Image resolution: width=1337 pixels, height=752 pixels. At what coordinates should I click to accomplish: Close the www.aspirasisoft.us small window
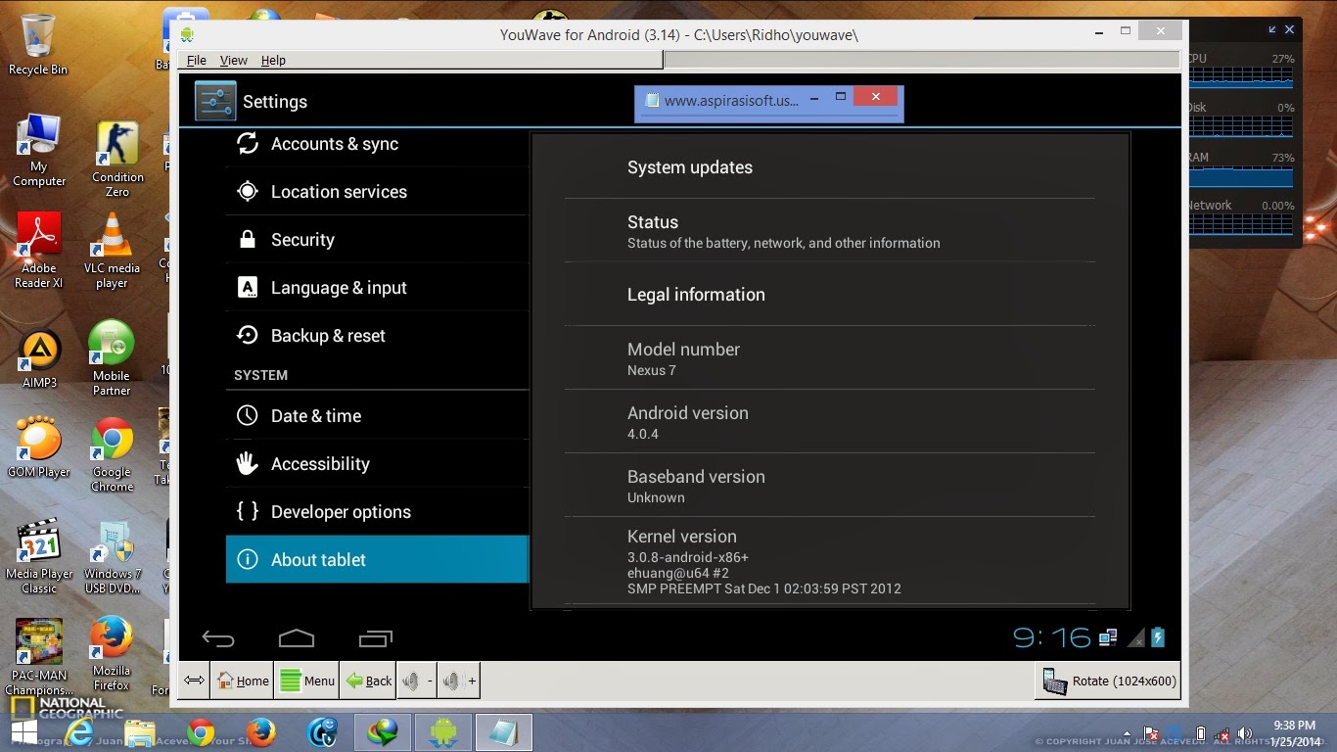(876, 97)
